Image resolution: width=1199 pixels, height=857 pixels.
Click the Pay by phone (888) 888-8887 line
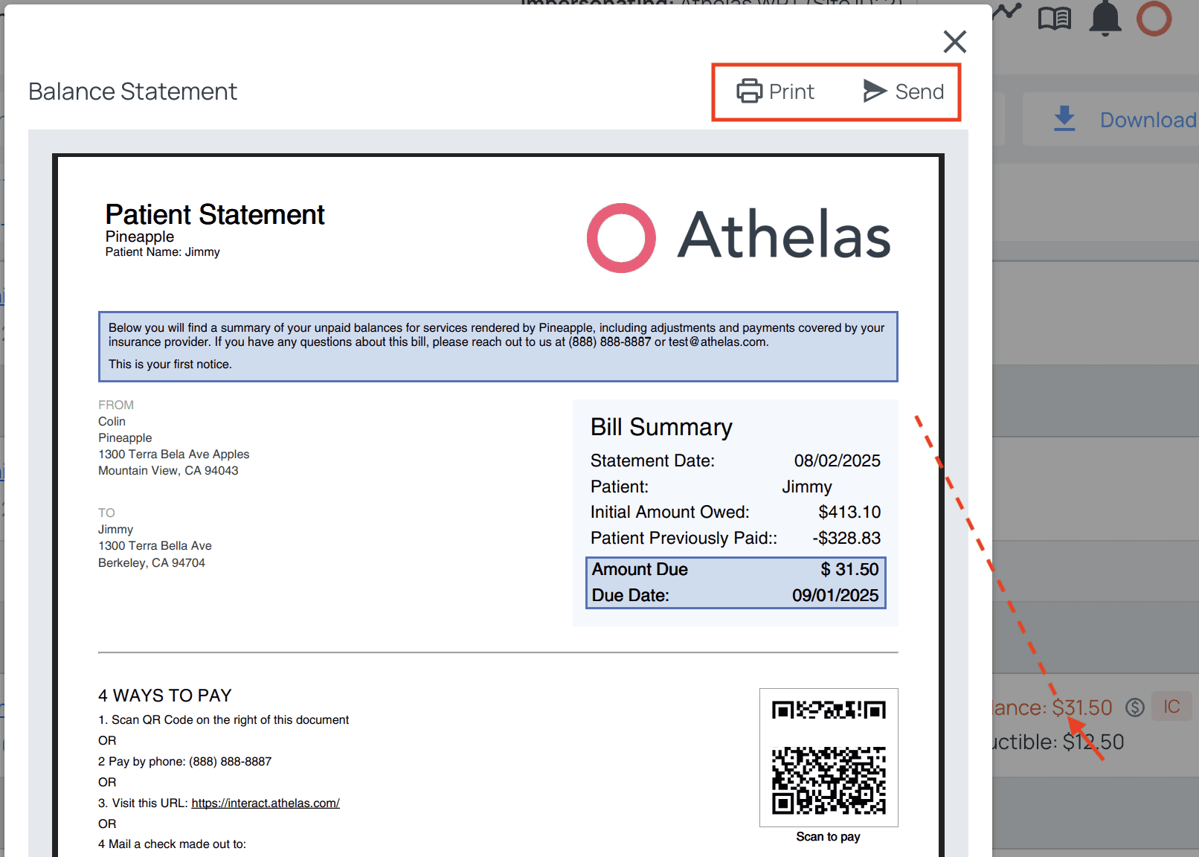pyautogui.click(x=185, y=761)
